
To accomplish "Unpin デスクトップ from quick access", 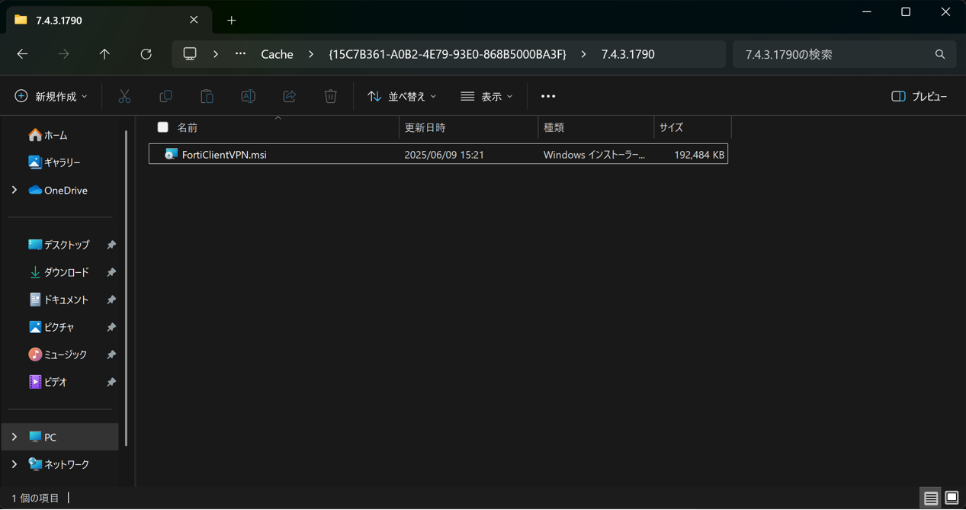I will click(111, 245).
